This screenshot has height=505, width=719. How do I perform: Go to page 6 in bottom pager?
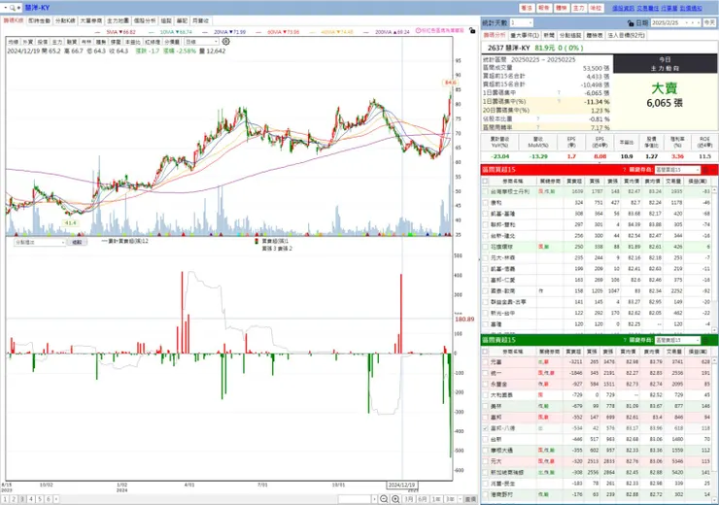pos(49,499)
